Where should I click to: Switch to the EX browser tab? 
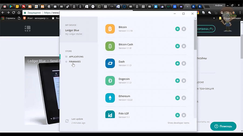(175, 6)
